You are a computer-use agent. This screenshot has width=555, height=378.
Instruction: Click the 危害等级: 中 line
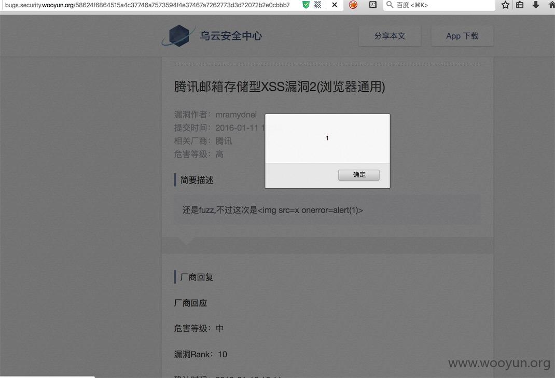click(x=199, y=328)
